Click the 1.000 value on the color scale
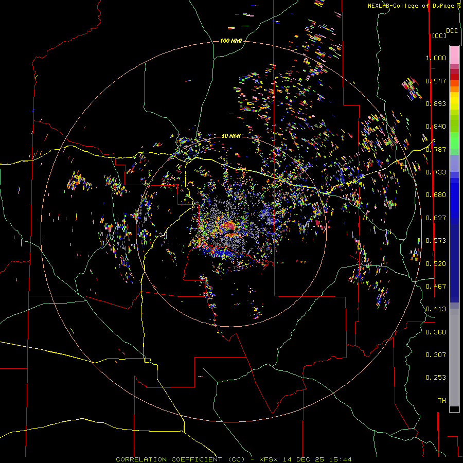The image size is (463, 463). click(x=436, y=58)
